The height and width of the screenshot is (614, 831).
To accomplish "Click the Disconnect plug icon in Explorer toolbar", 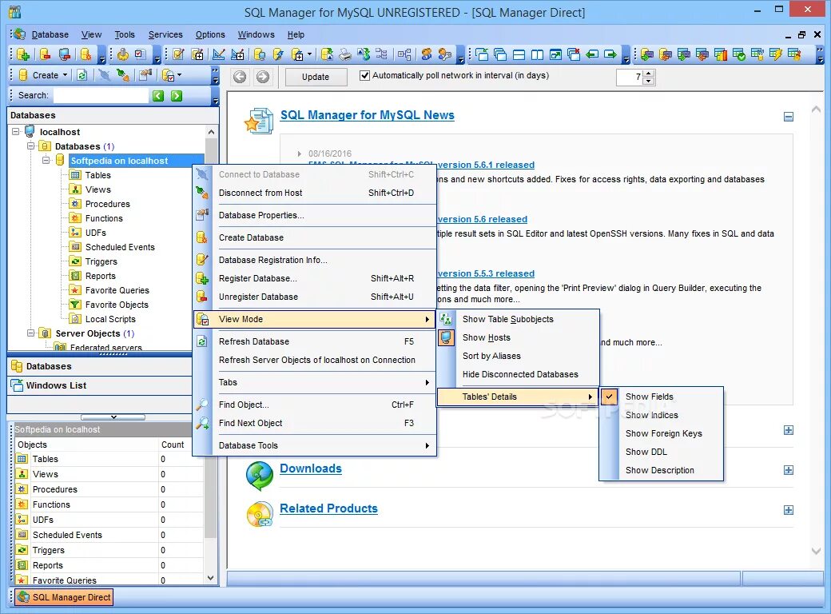I will tap(123, 75).
